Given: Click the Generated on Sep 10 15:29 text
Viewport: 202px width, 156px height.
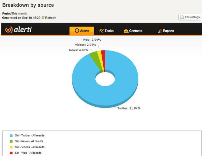Looking at the screenshot, I should 21,18.
